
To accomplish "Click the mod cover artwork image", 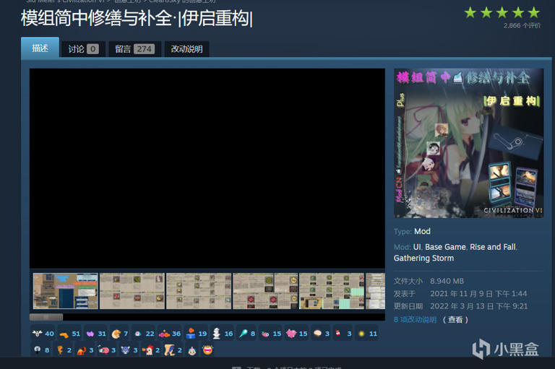I will click(468, 143).
